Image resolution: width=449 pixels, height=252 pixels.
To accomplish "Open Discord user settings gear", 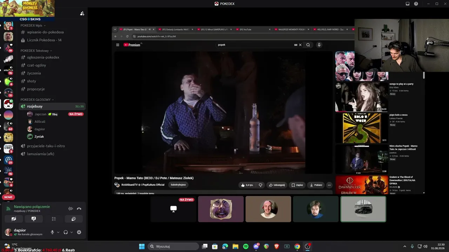I will [79, 232].
